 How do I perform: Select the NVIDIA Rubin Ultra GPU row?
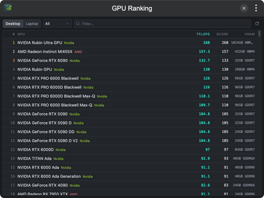click(130, 43)
